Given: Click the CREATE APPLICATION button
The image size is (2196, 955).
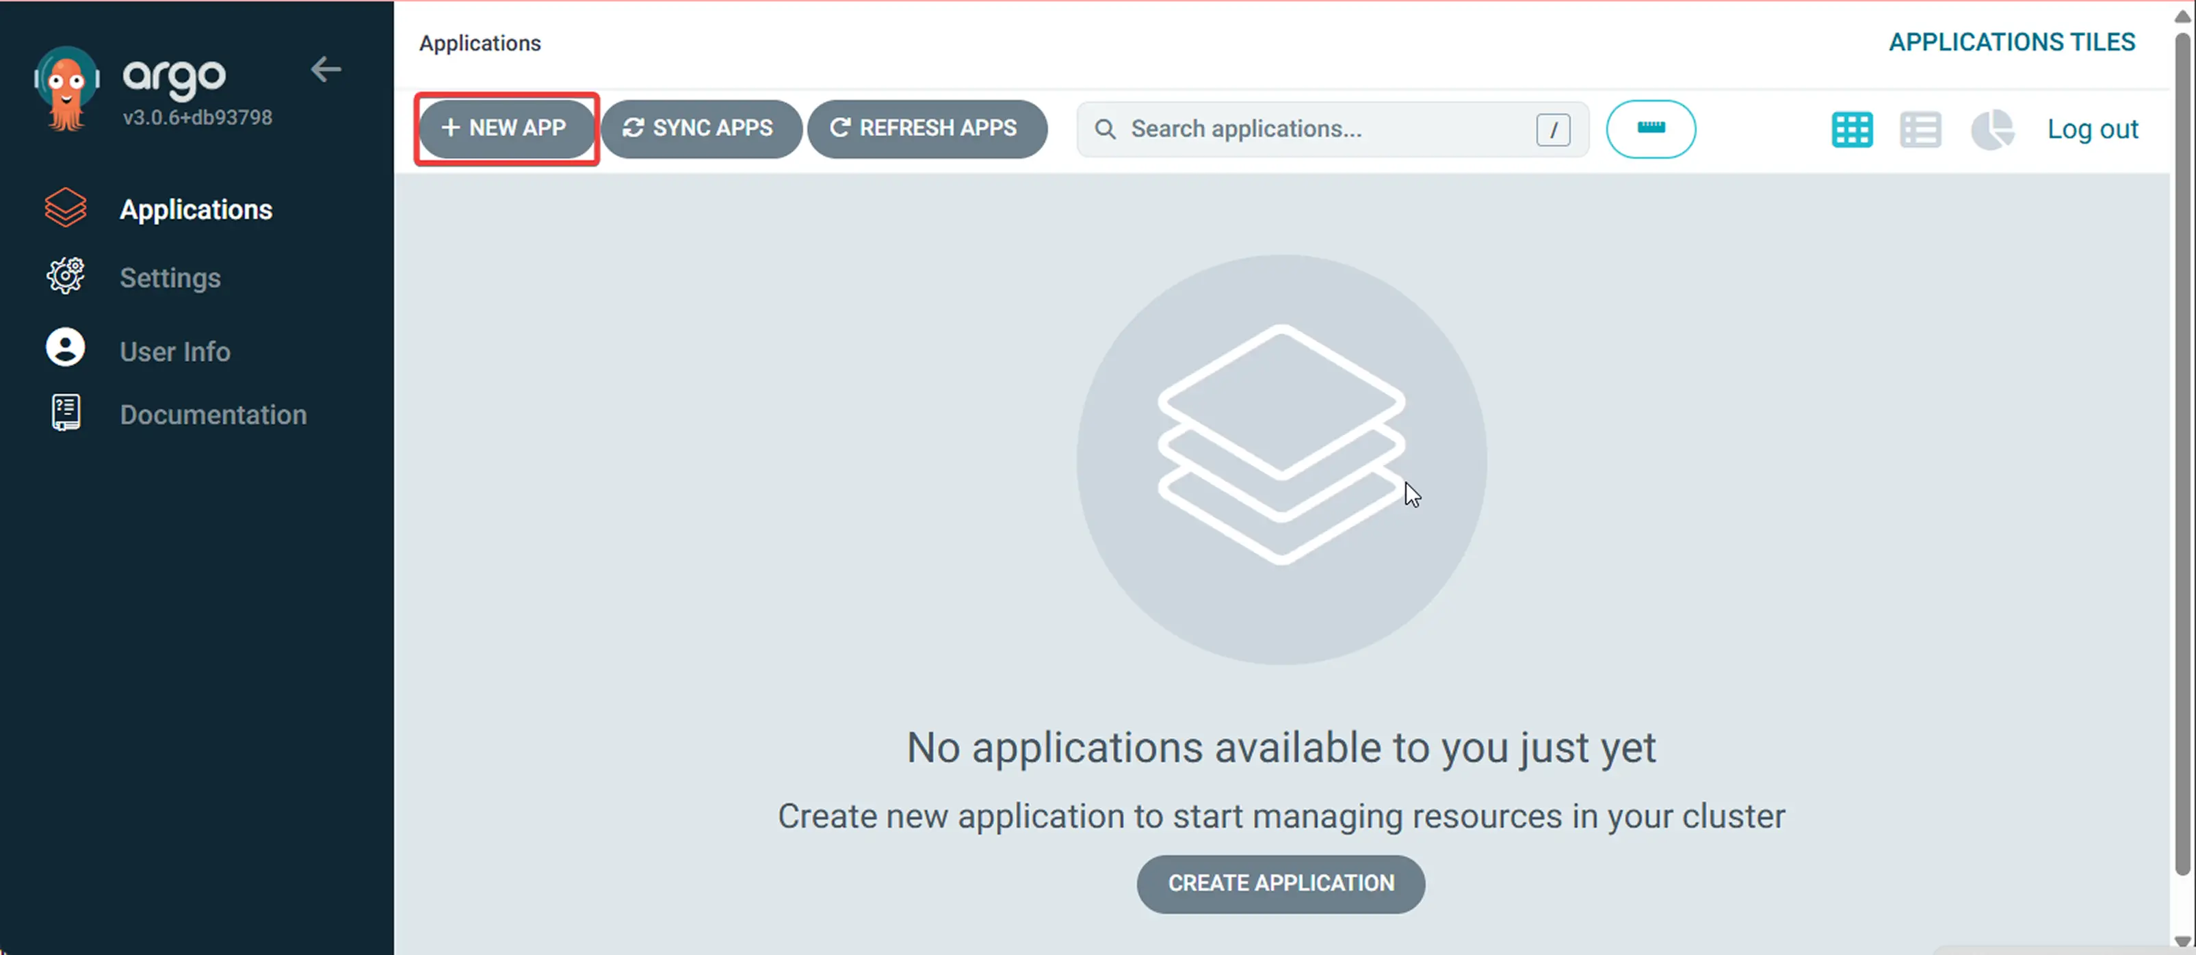Looking at the screenshot, I should (1281, 883).
